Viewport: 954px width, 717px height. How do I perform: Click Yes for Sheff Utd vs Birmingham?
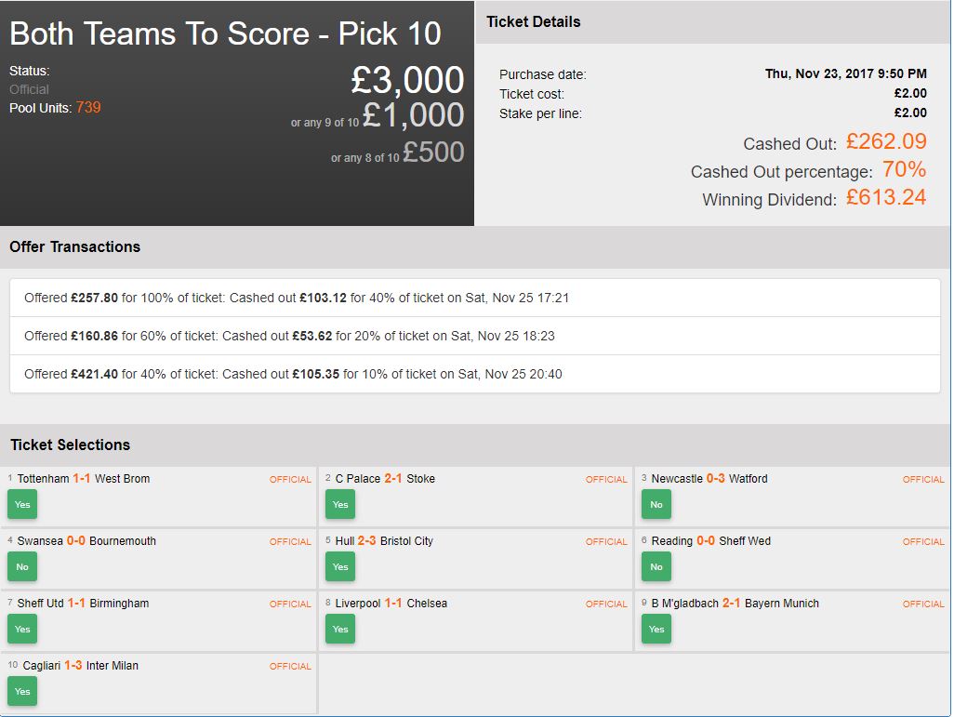(22, 629)
